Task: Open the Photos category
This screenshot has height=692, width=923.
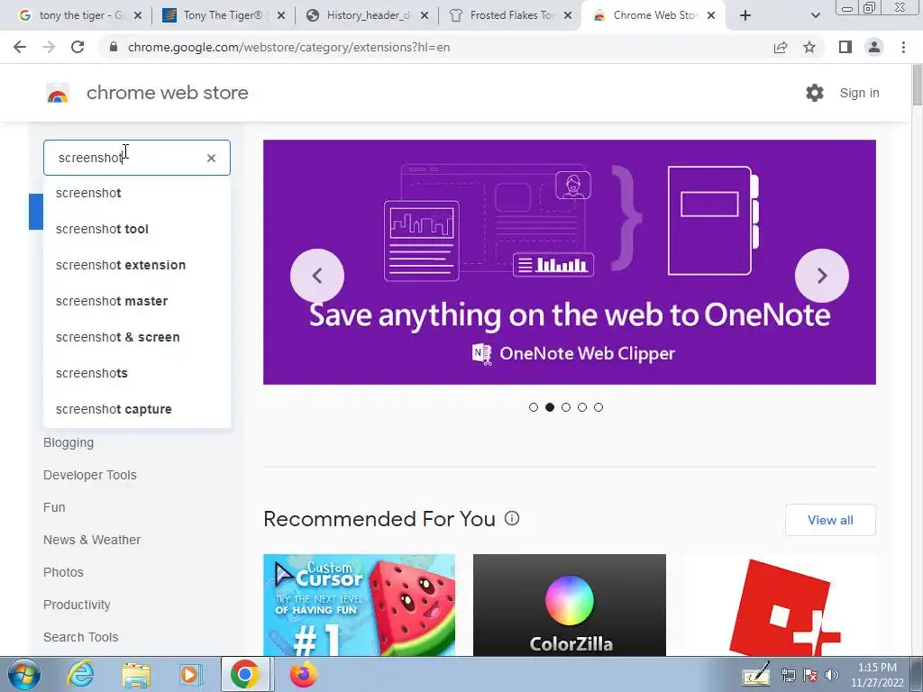Action: (x=63, y=572)
